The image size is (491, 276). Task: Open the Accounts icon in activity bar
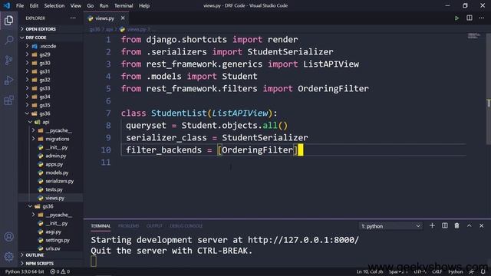click(x=8, y=237)
